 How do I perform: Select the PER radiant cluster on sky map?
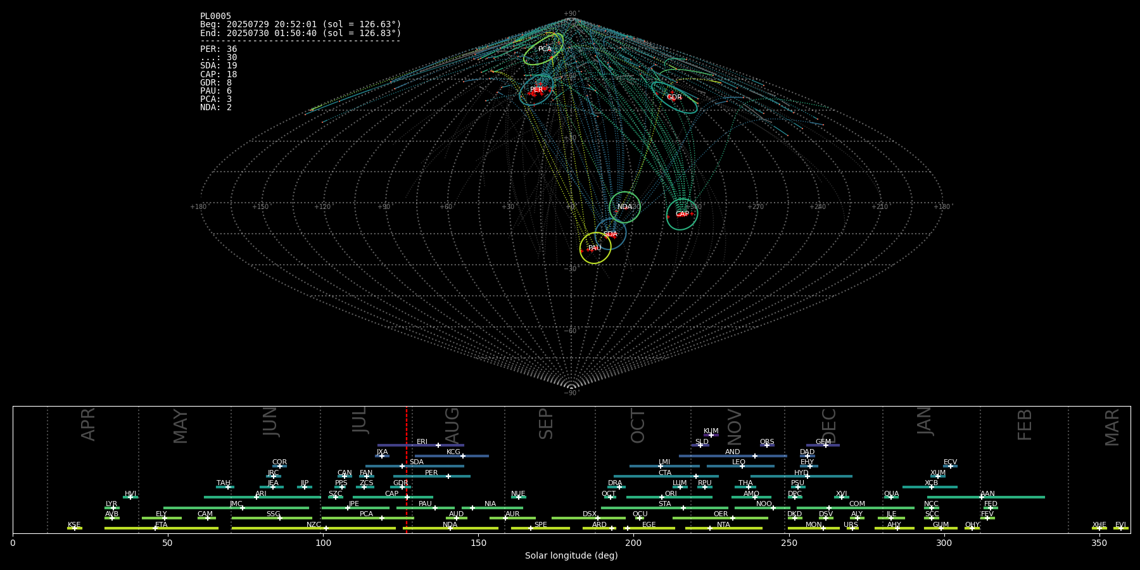536,90
